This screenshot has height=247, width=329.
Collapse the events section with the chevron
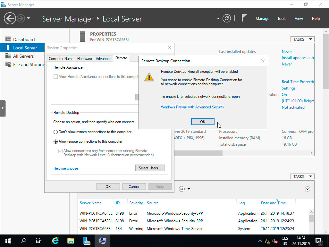coord(308,189)
